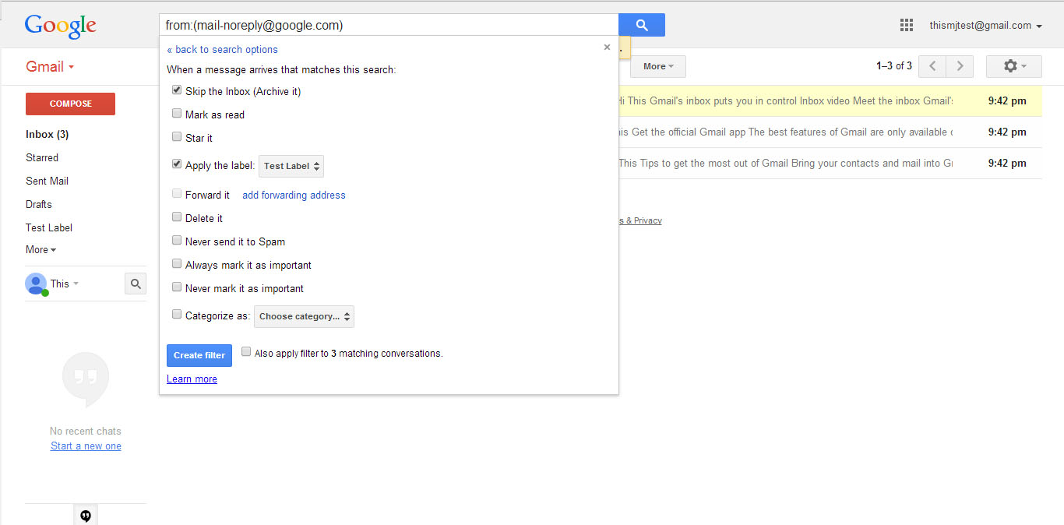Open Sent Mail in the sidebar

pos(47,181)
